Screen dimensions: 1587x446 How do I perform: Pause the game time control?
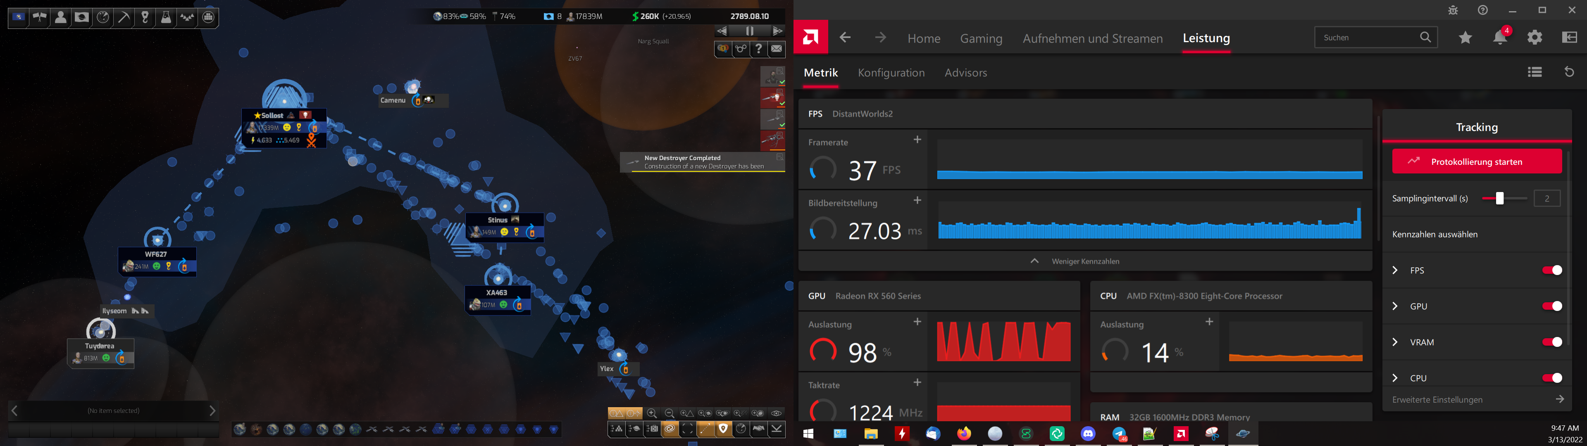point(750,31)
